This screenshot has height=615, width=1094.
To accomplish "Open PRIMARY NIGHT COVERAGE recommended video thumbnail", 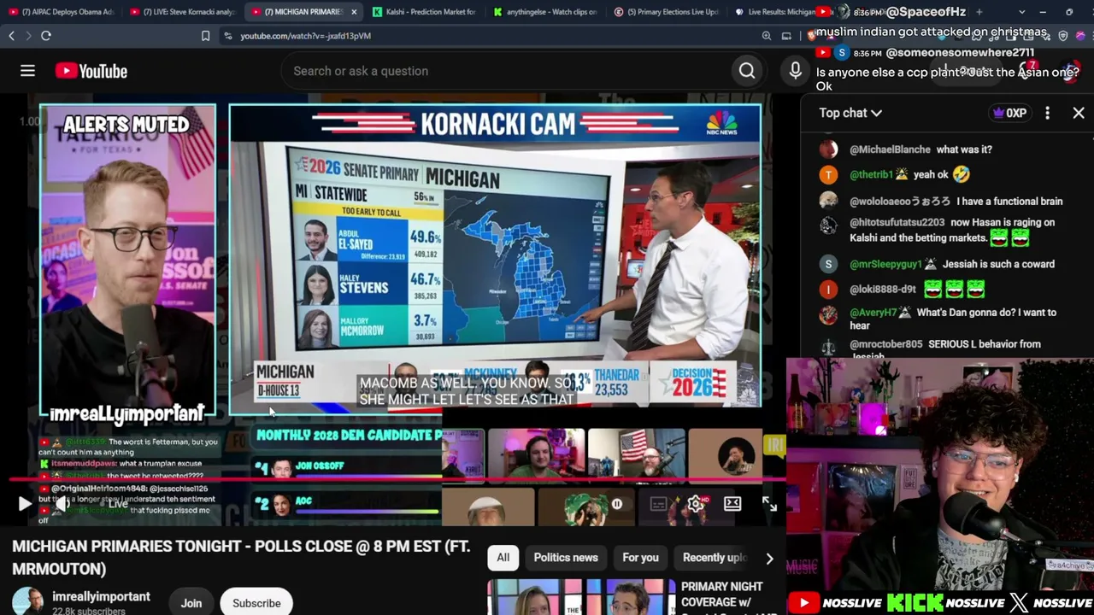I will (580, 597).
